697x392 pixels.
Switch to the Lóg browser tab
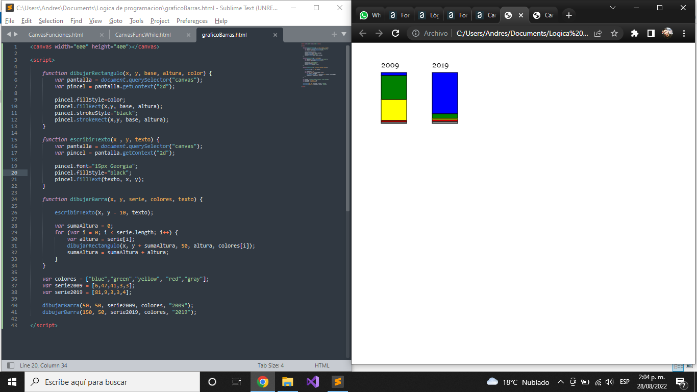(x=428, y=15)
